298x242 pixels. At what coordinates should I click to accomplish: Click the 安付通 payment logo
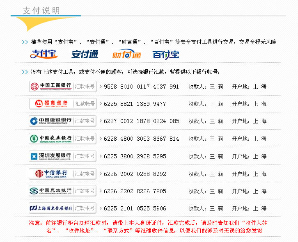coord(85,54)
